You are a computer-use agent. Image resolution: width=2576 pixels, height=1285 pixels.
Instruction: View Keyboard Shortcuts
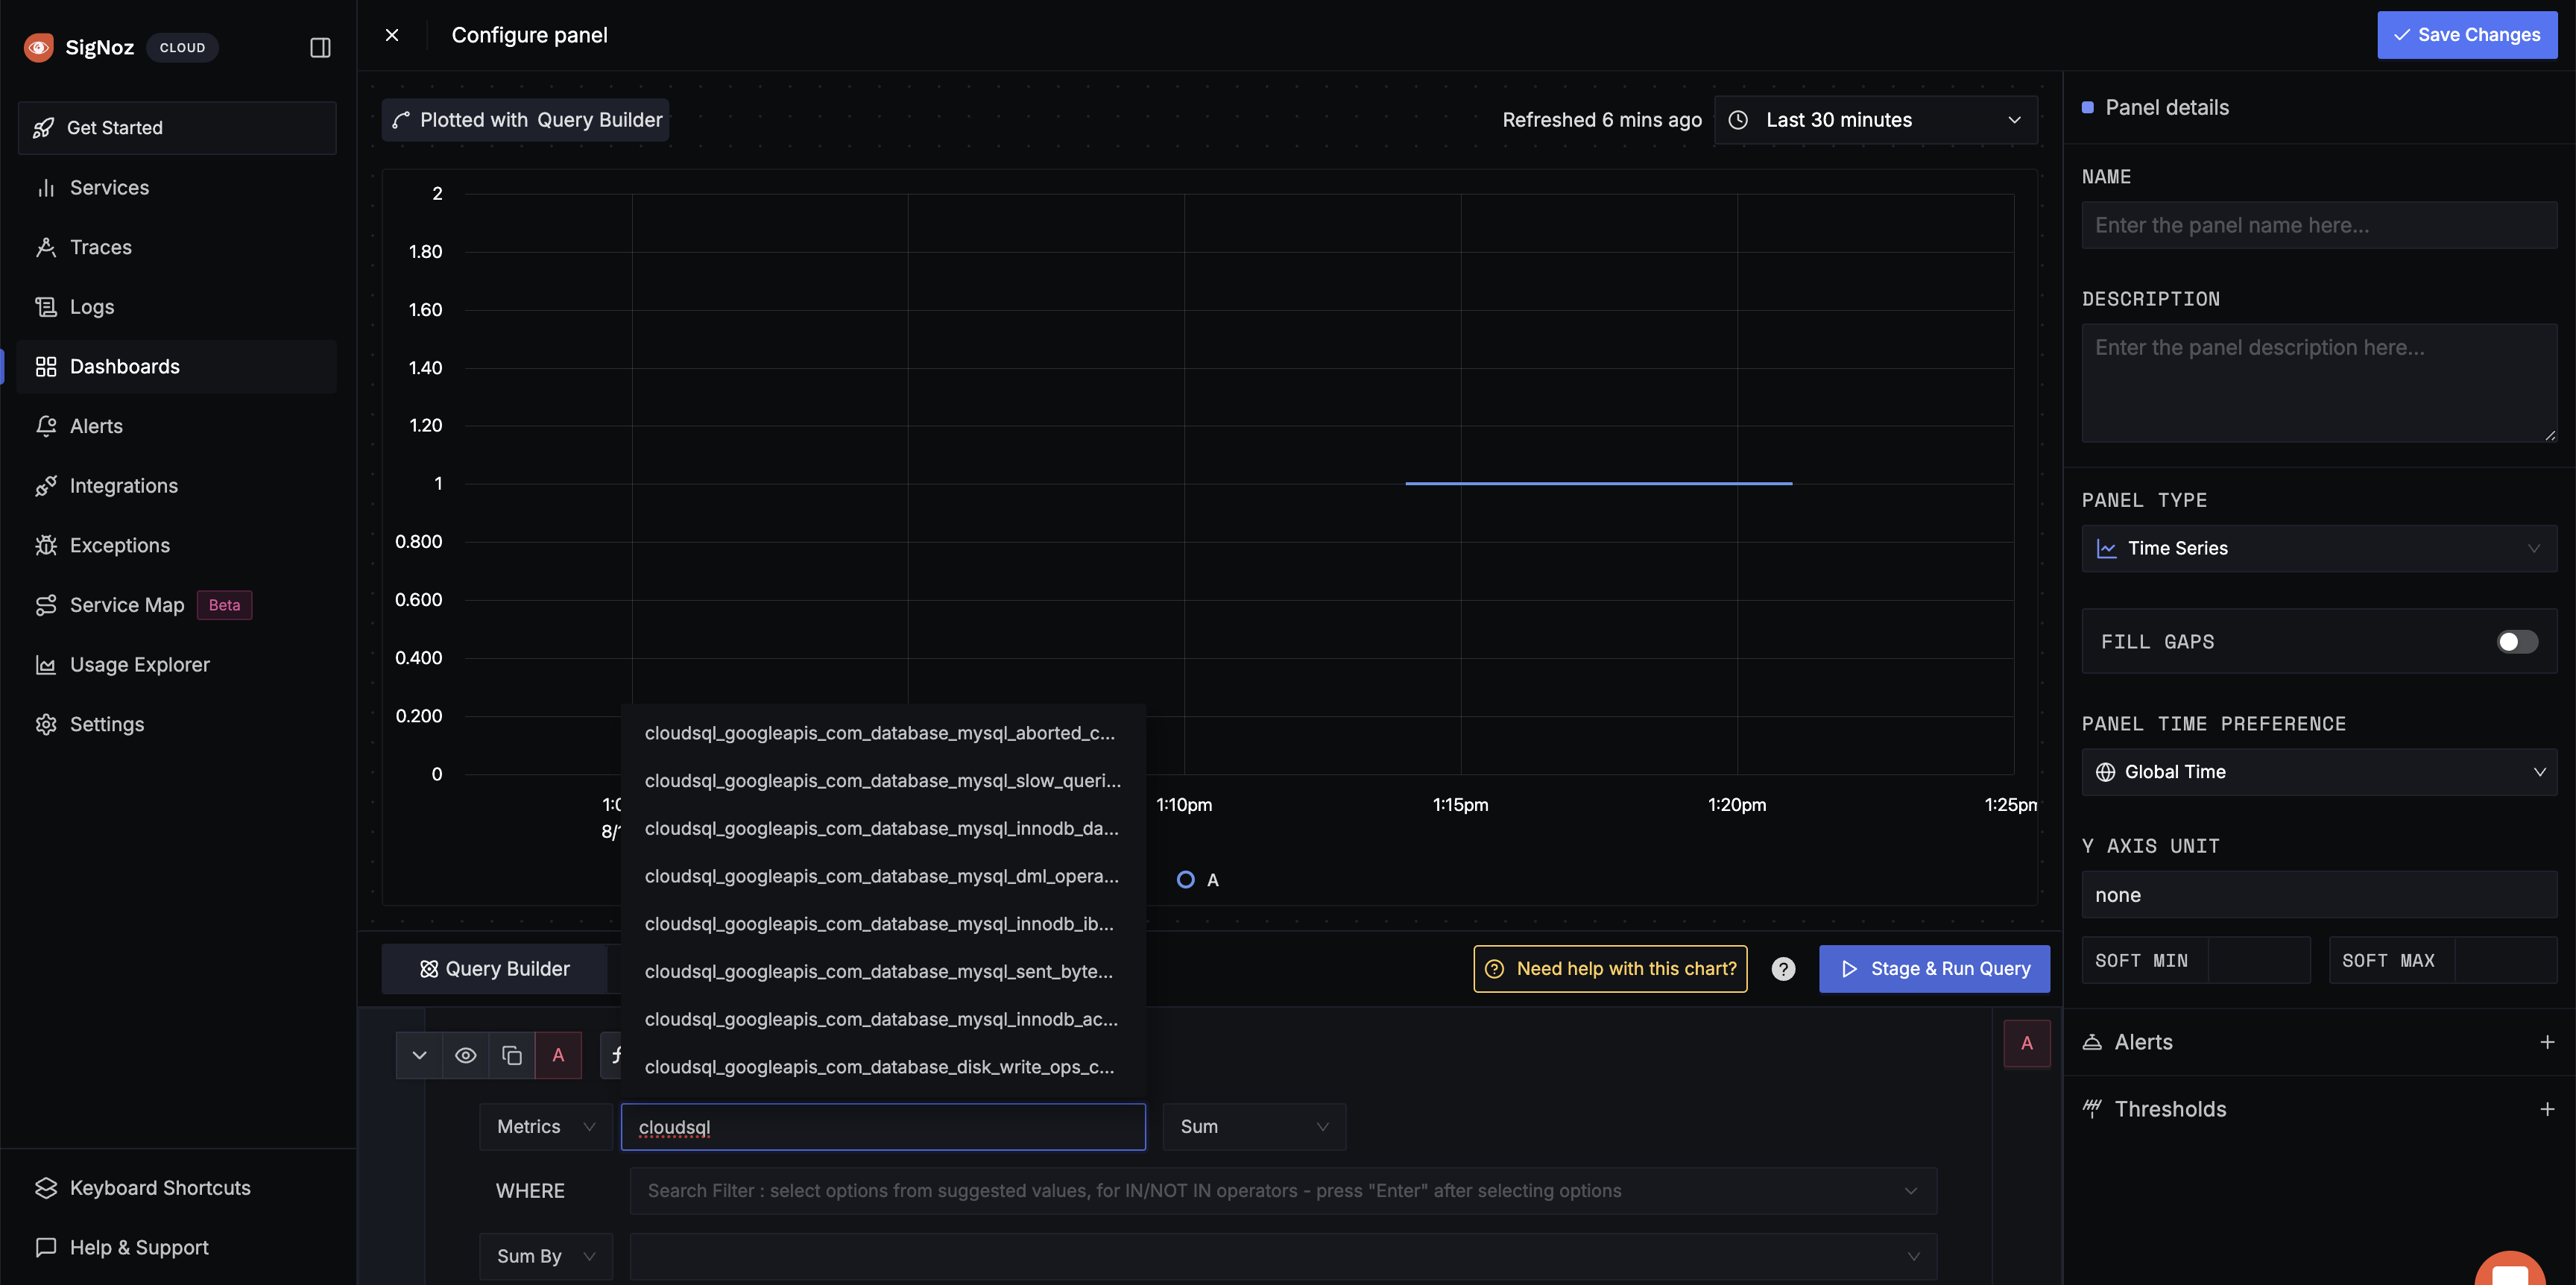click(177, 1188)
